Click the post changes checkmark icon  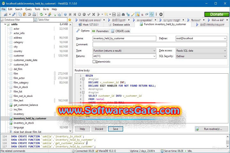coord(89,14)
